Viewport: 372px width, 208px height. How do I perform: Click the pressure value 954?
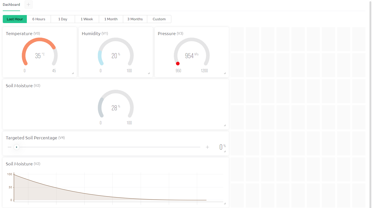pyautogui.click(x=189, y=56)
